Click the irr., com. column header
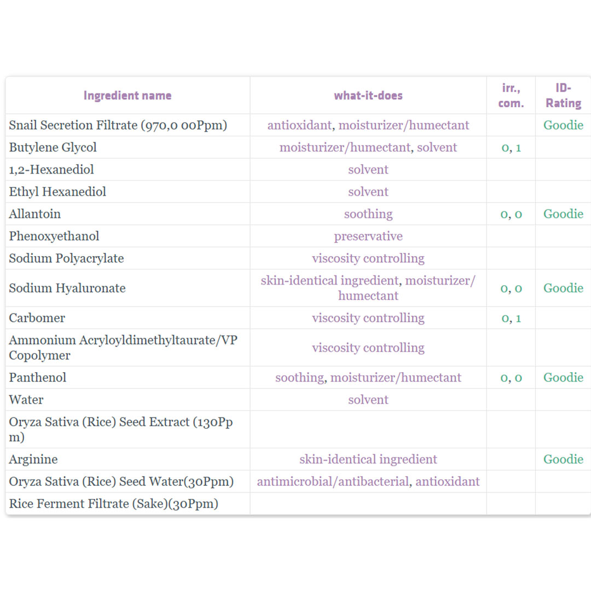The height and width of the screenshot is (591, 591). (511, 96)
